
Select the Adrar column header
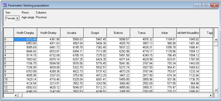(164, 33)
